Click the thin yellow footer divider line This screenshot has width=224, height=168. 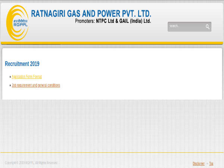pos(112,152)
